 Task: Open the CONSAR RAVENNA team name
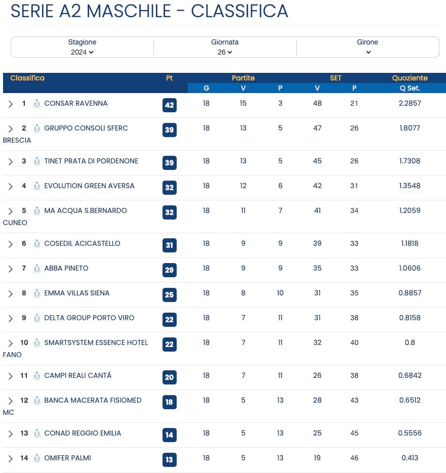point(76,103)
